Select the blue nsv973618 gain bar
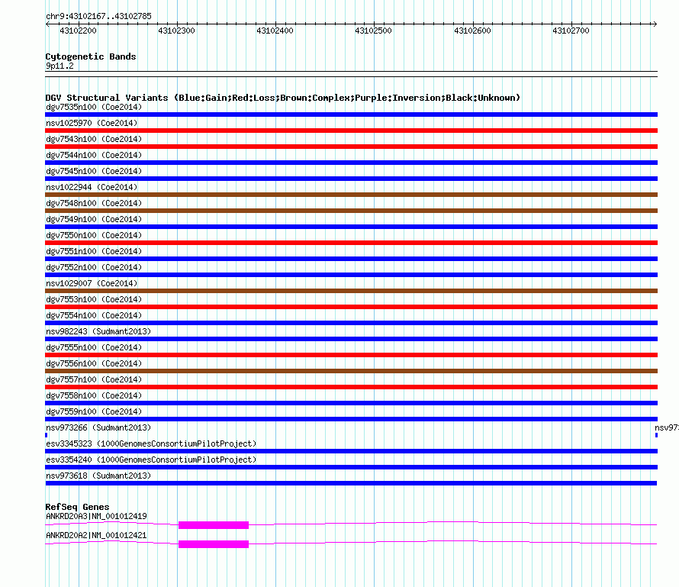Image resolution: width=679 pixels, height=587 pixels. [x=351, y=483]
